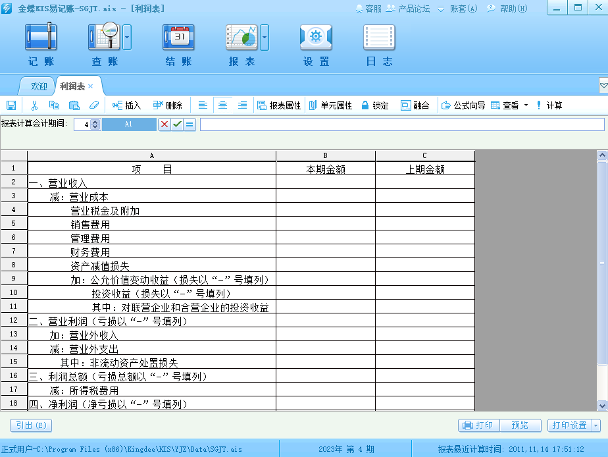Click the accounting period spinner arrows

(95, 124)
